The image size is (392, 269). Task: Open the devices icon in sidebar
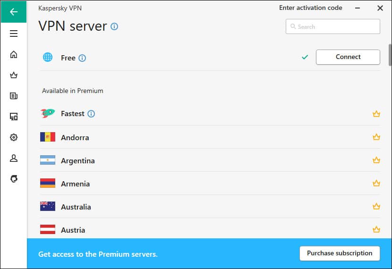tap(14, 117)
